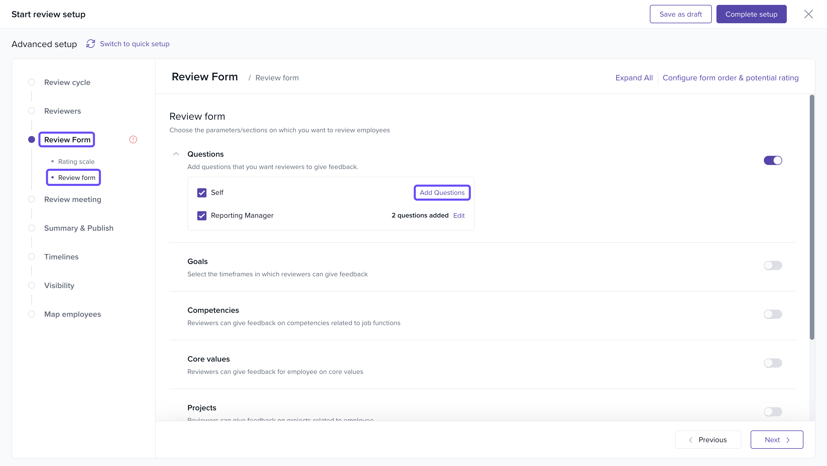This screenshot has height=466, width=827.
Task: Close the review setup with X icon
Action: 808,14
